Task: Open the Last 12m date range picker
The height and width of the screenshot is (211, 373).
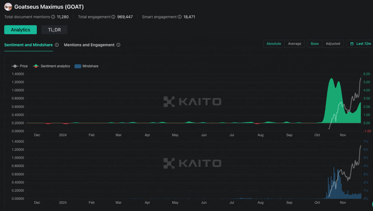Action: (360, 44)
